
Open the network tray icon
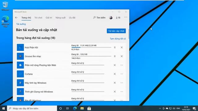170,108
